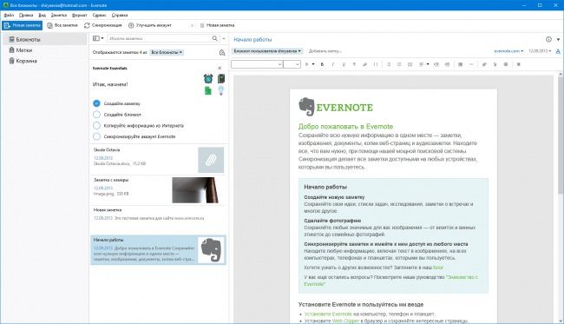Click the decrease indent icon

coord(436,64)
